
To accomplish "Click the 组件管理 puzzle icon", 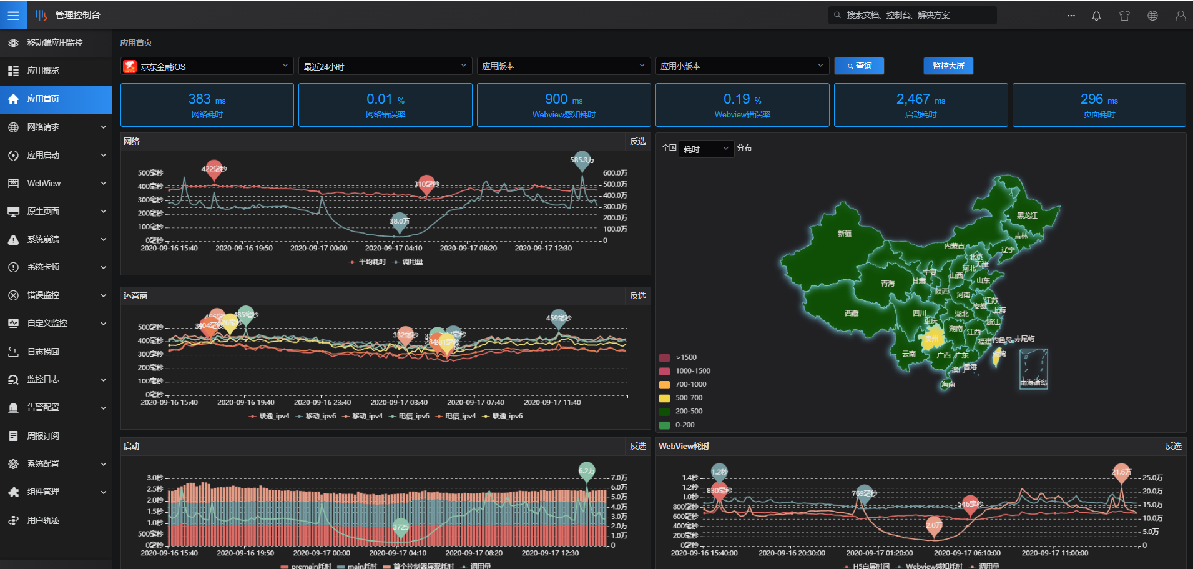I will point(13,492).
